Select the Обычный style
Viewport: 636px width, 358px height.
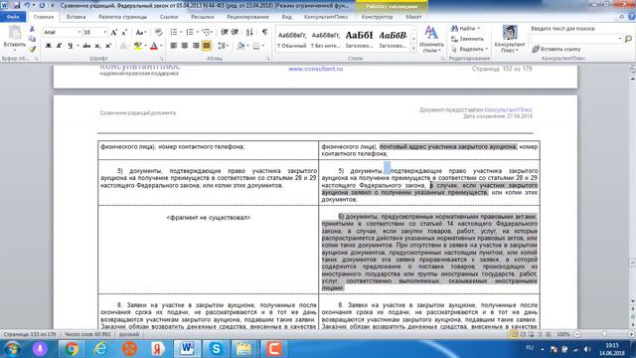click(x=292, y=40)
